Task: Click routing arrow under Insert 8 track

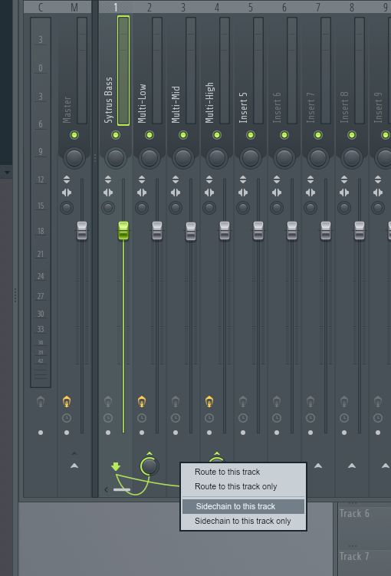Action: tap(352, 466)
